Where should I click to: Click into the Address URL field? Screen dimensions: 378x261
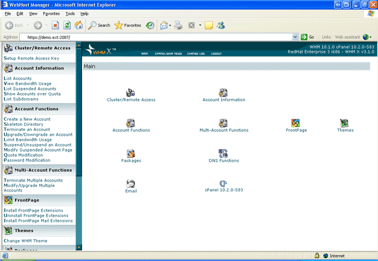coord(156,37)
